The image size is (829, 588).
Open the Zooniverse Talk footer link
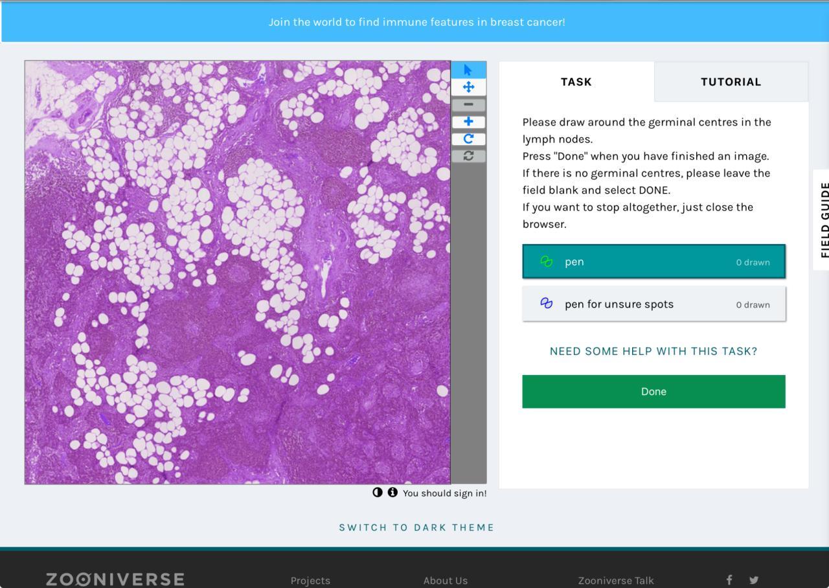[616, 580]
